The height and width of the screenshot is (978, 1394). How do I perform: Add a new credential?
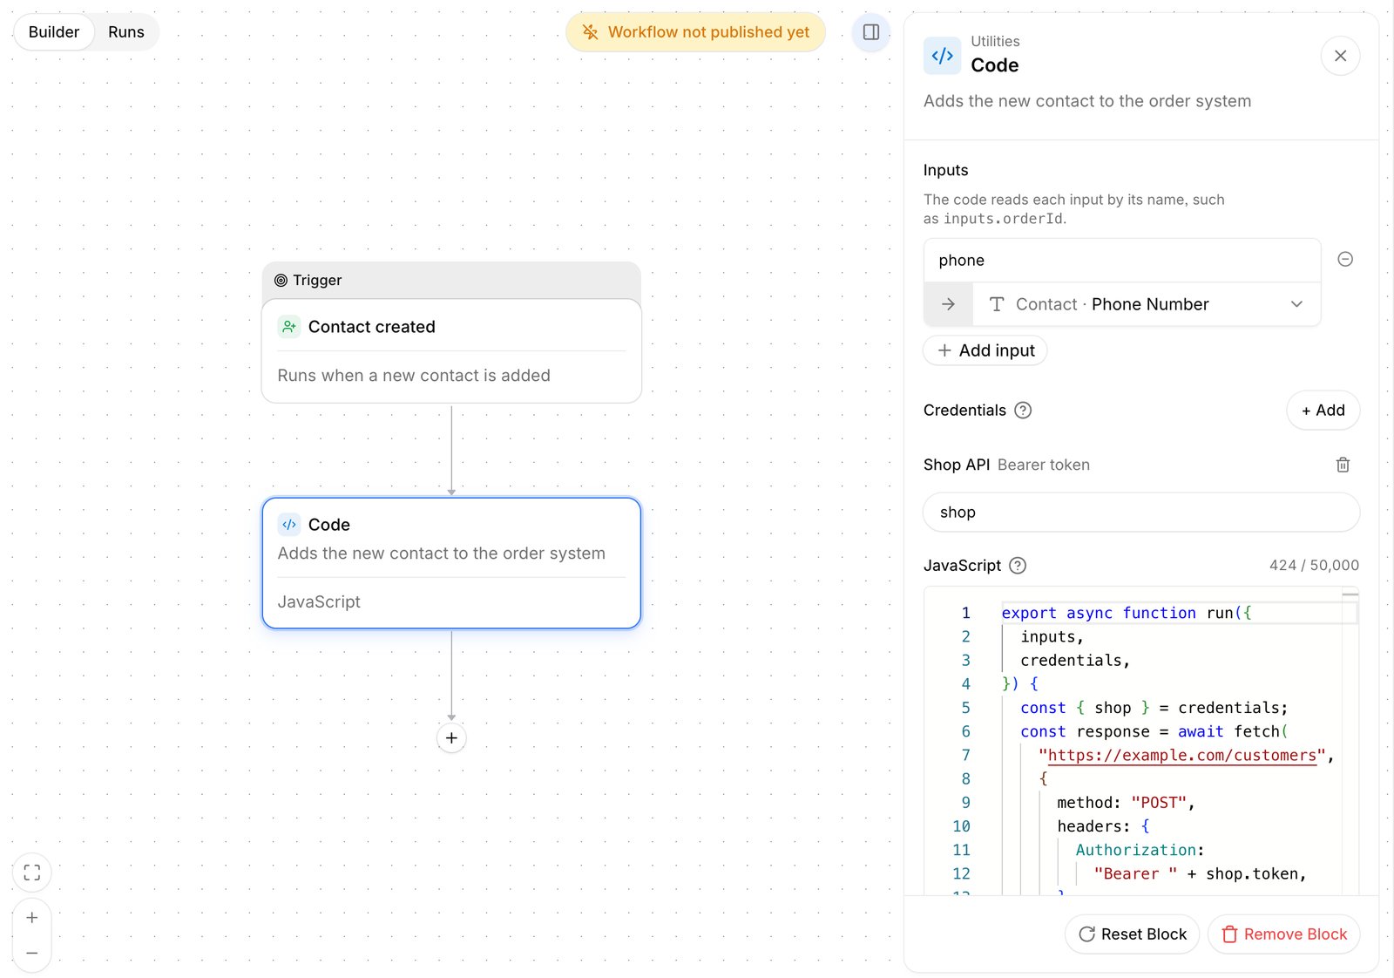1323,411
